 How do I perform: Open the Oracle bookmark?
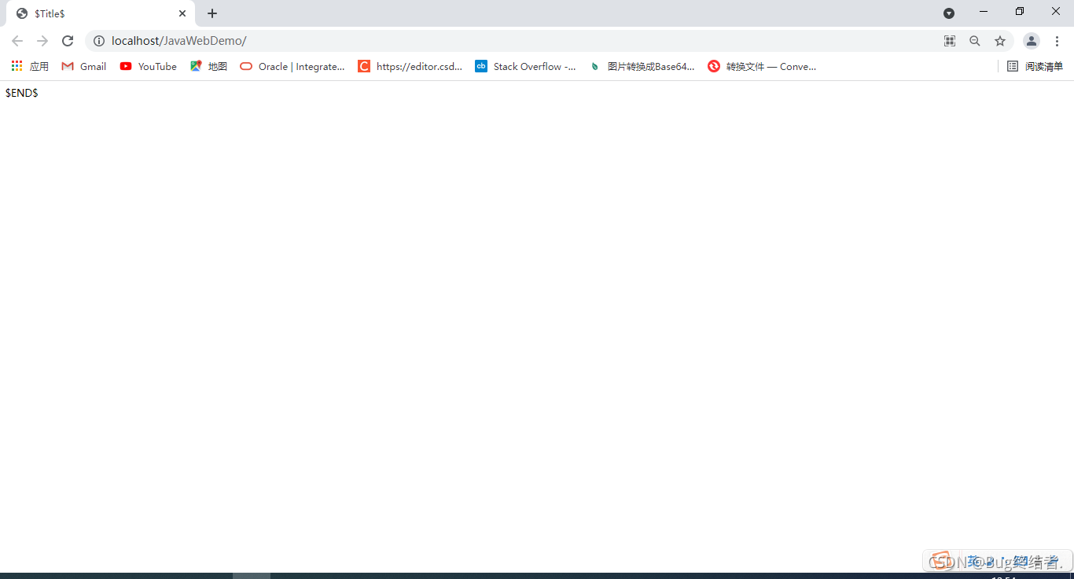292,67
